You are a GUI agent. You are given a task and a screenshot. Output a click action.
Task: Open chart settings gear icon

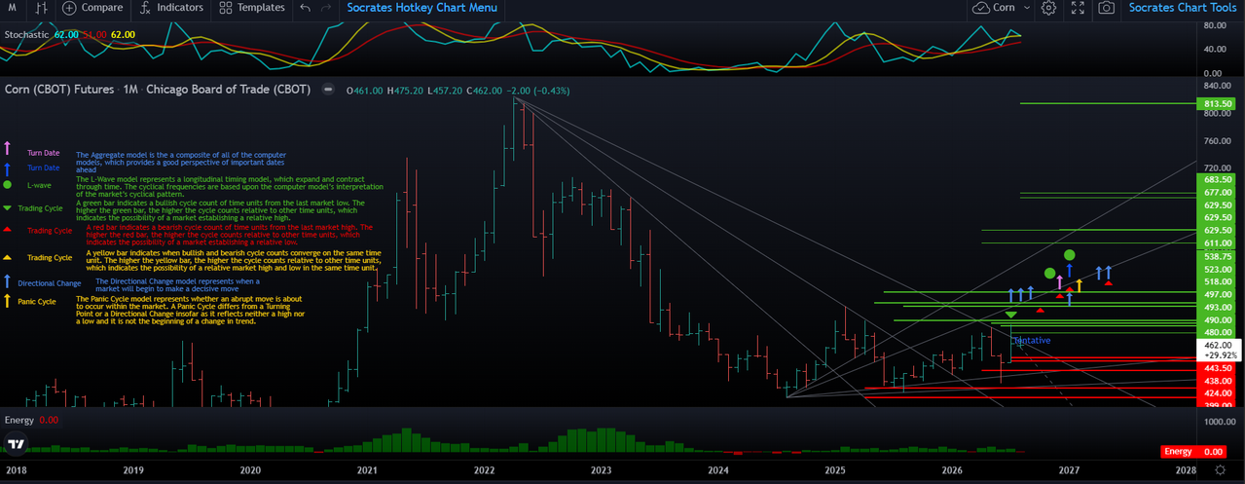[1048, 8]
